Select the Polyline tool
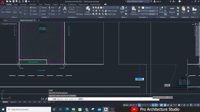 tap(8, 10)
